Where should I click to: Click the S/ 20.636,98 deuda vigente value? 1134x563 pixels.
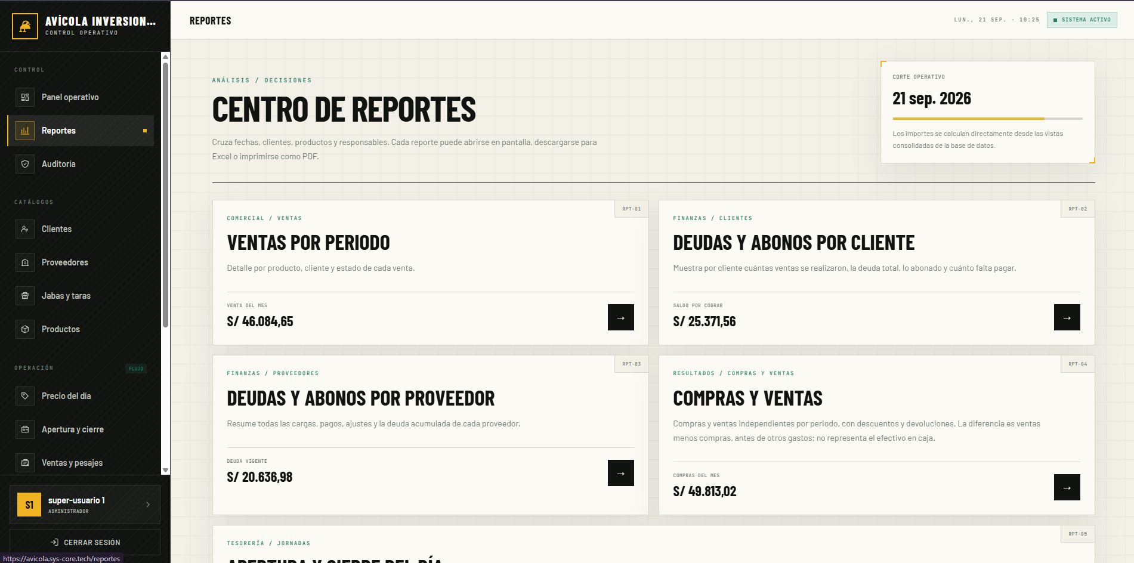(259, 477)
